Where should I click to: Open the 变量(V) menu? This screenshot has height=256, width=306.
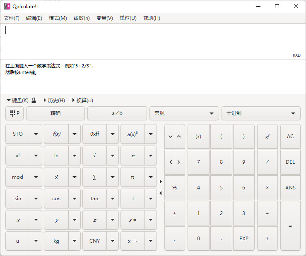[105, 18]
